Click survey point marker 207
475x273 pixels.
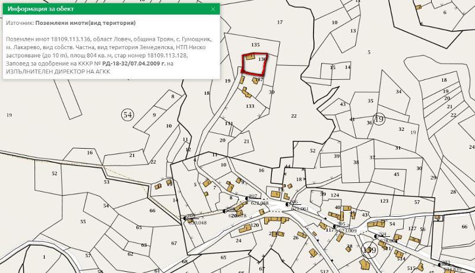247,198
